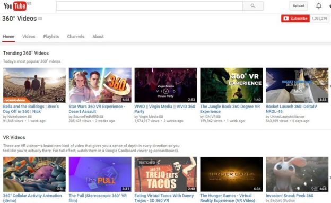Select the Home tab
The width and height of the screenshot is (331, 203).
pyautogui.click(x=8, y=36)
